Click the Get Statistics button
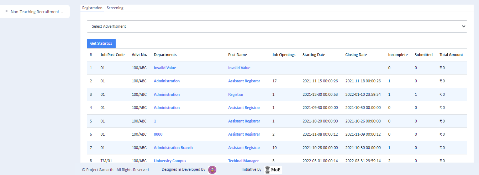 [x=101, y=43]
